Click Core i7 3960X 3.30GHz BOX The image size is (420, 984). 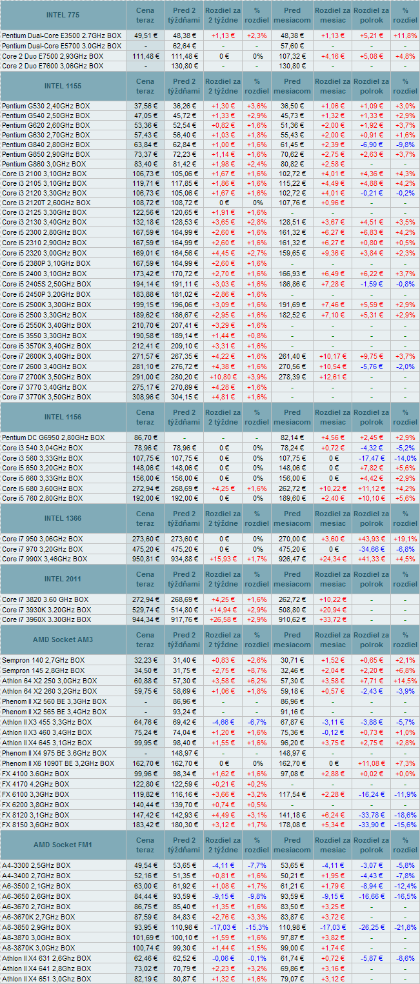coord(46,619)
